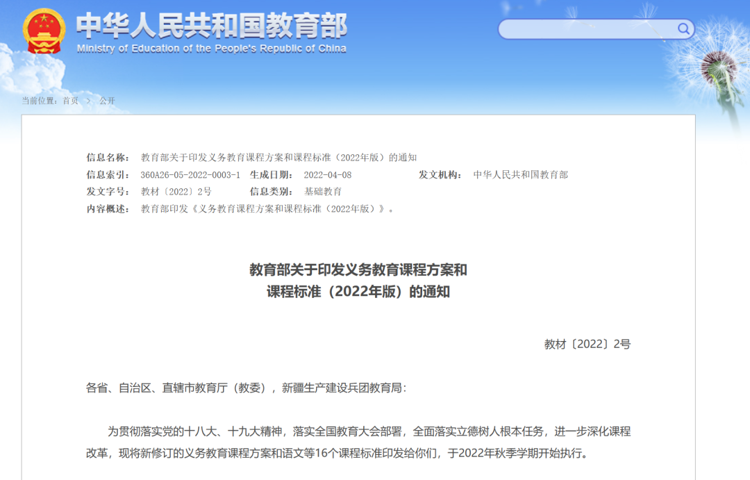Viewport: 750px width, 480px height.
Task: Click the 基础教育 information category
Action: (x=323, y=192)
